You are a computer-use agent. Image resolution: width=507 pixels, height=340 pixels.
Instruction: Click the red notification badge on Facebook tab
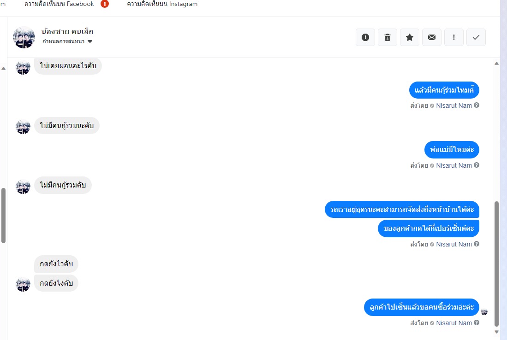[104, 4]
